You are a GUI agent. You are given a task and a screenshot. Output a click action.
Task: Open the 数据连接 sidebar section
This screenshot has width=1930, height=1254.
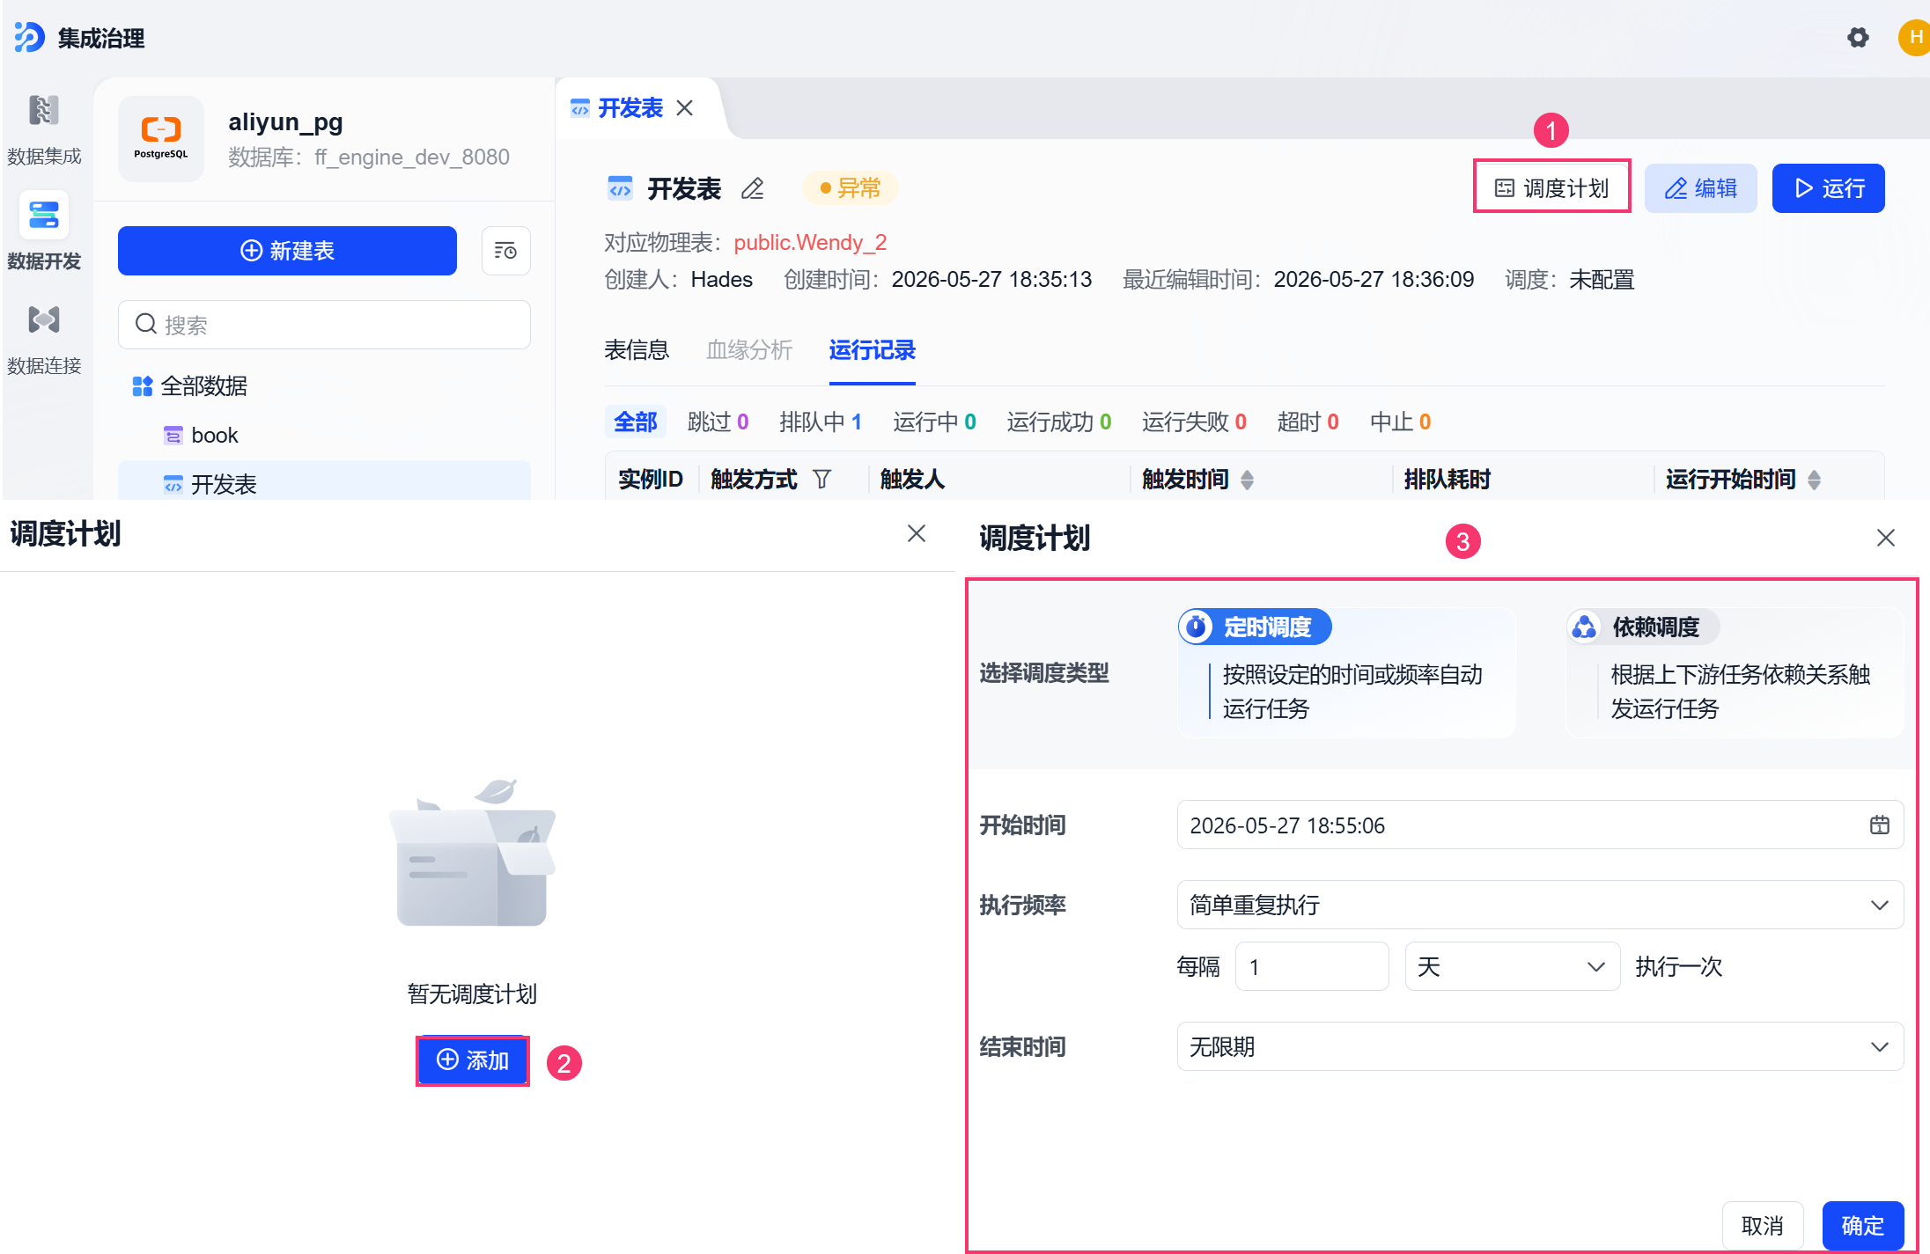[x=44, y=338]
